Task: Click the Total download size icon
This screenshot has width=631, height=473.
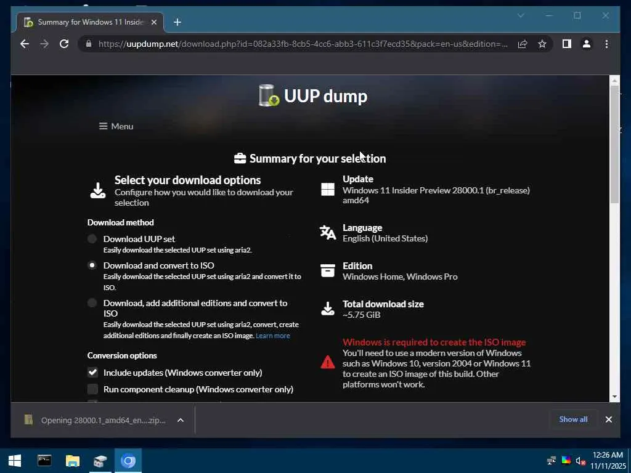Action: 328,309
